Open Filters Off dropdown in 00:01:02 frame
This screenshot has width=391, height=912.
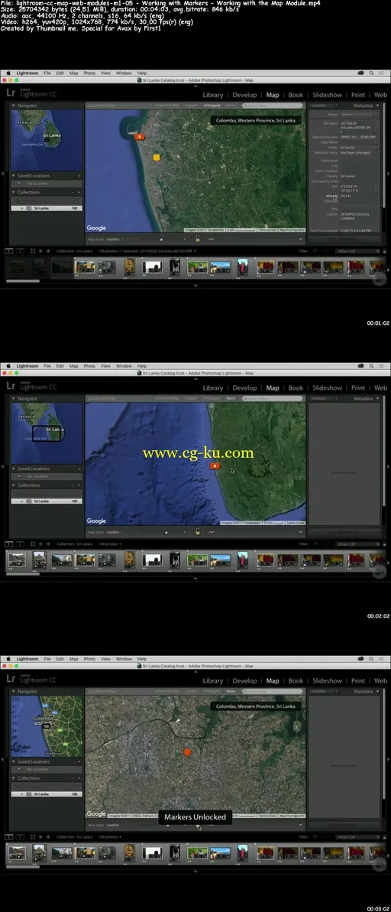coord(358,252)
